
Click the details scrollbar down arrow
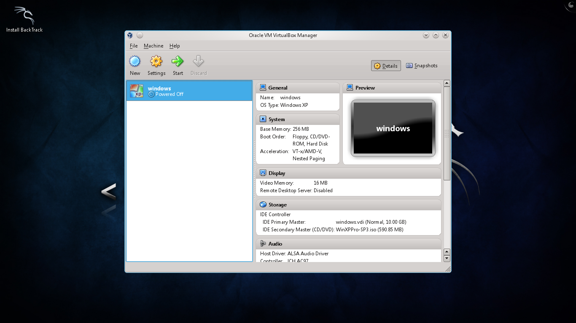point(447,258)
